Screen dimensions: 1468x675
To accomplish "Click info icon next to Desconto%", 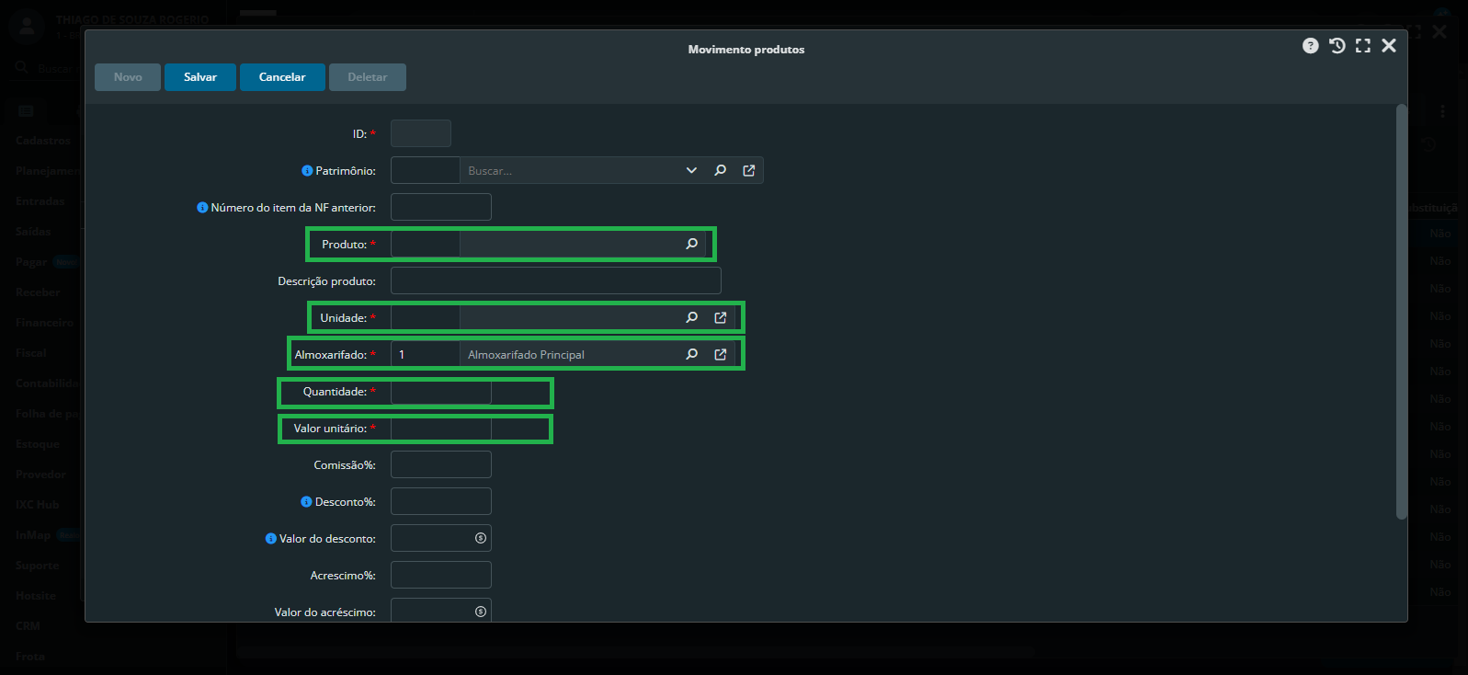I will click(x=306, y=502).
